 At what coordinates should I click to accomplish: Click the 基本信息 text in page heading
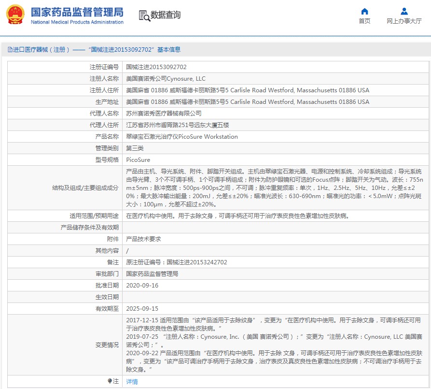[x=169, y=50]
